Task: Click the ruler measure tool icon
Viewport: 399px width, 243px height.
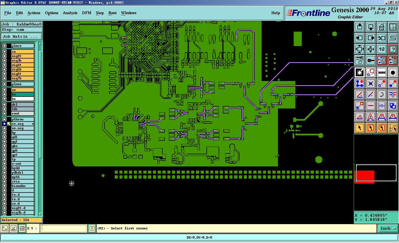Action: [382, 72]
